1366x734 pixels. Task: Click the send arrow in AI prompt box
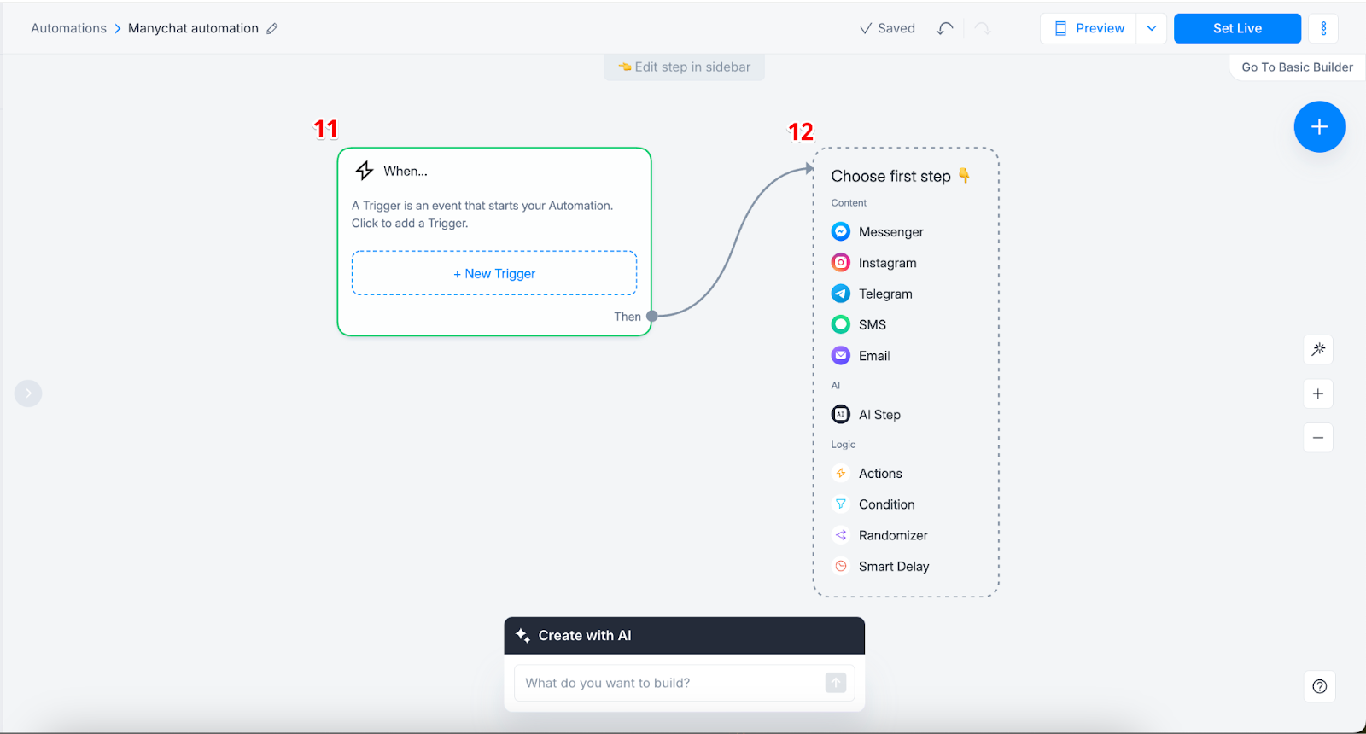[836, 683]
